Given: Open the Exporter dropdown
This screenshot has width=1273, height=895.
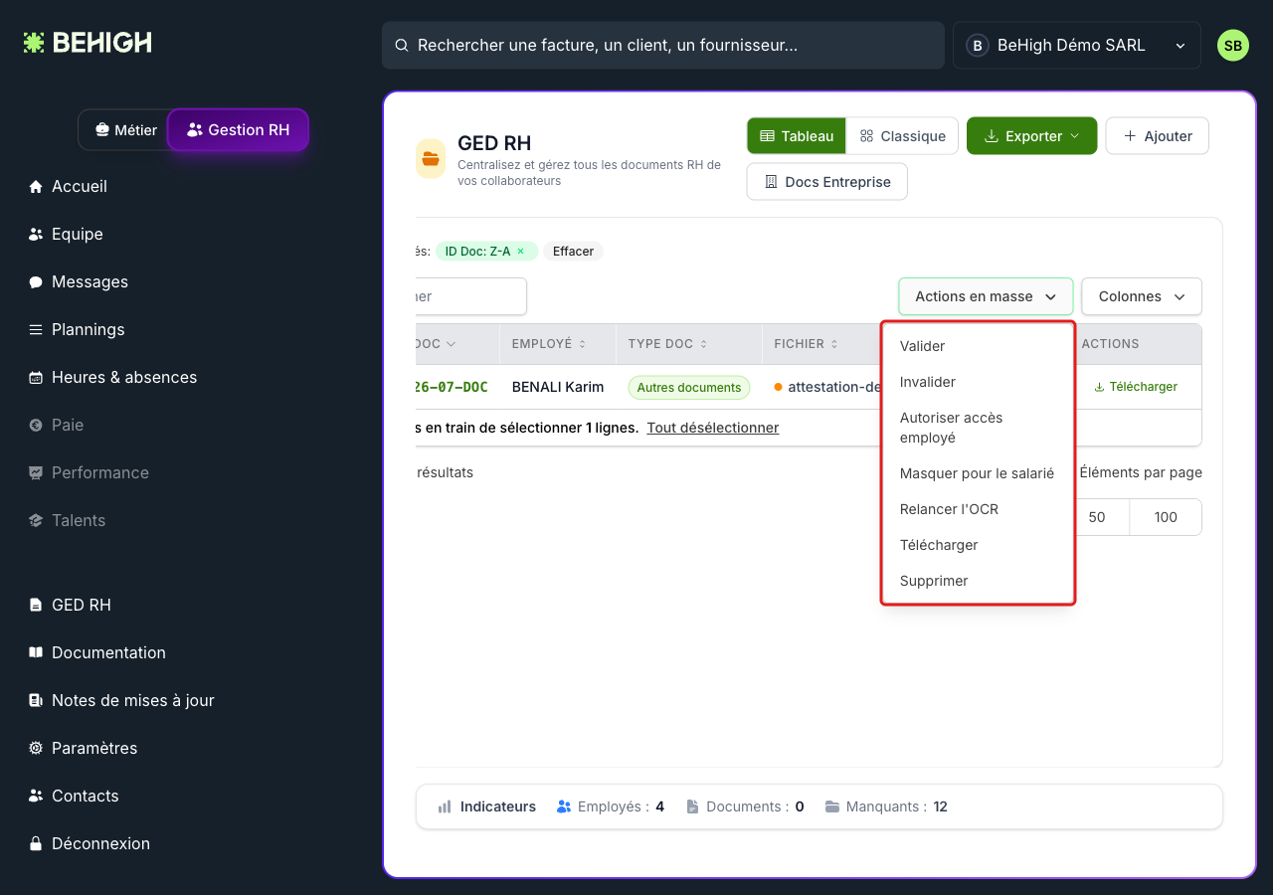Looking at the screenshot, I should pyautogui.click(x=1031, y=136).
